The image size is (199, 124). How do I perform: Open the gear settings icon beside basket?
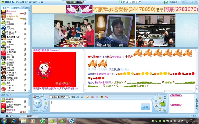[156, 102]
